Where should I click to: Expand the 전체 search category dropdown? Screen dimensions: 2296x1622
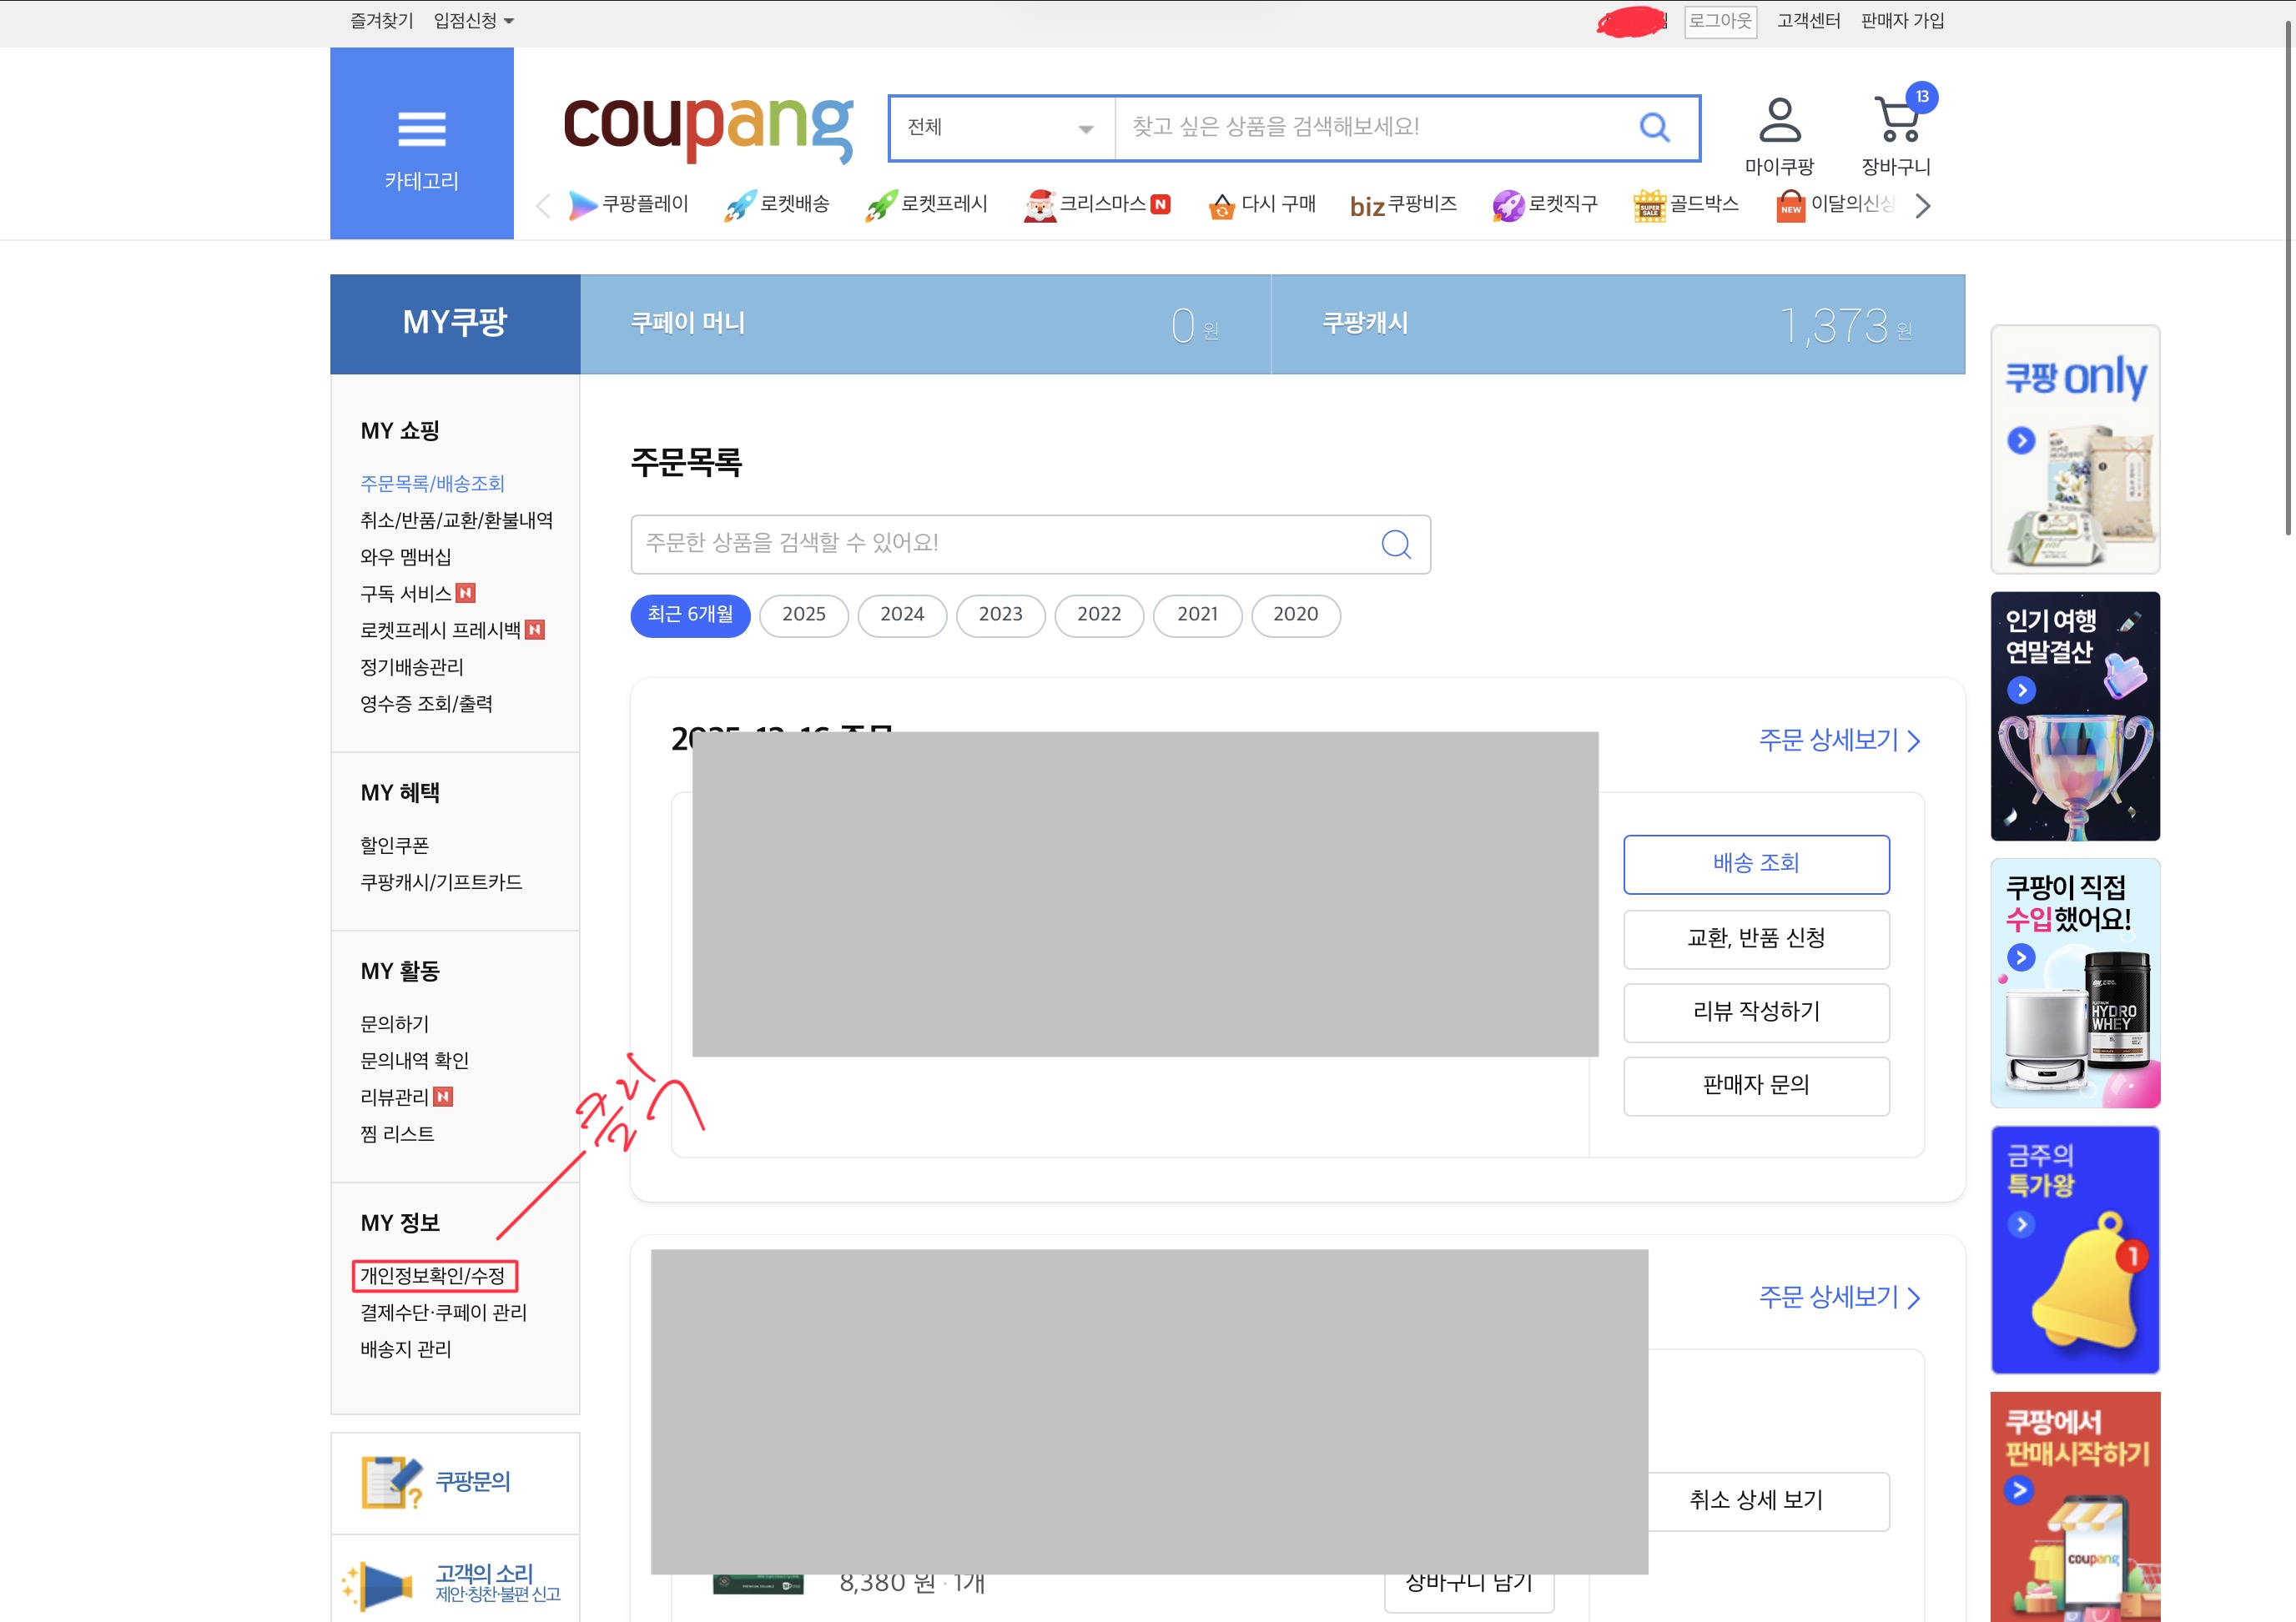coord(1000,128)
